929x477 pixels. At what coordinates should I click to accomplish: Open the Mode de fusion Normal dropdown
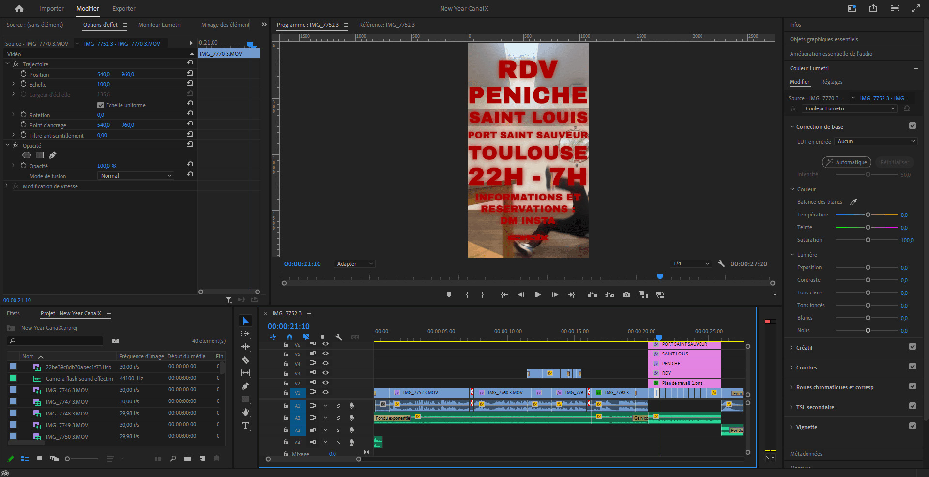[x=136, y=176]
